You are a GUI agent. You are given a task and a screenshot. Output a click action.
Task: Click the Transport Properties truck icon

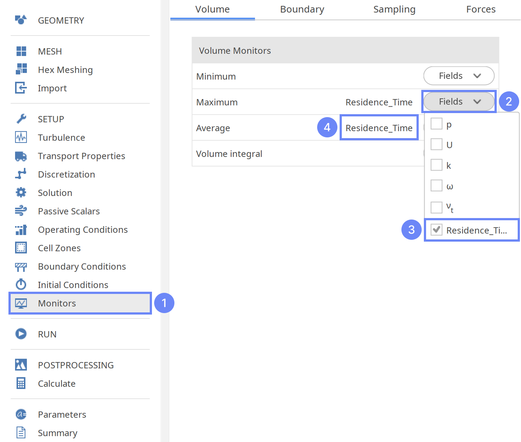pyautogui.click(x=21, y=156)
